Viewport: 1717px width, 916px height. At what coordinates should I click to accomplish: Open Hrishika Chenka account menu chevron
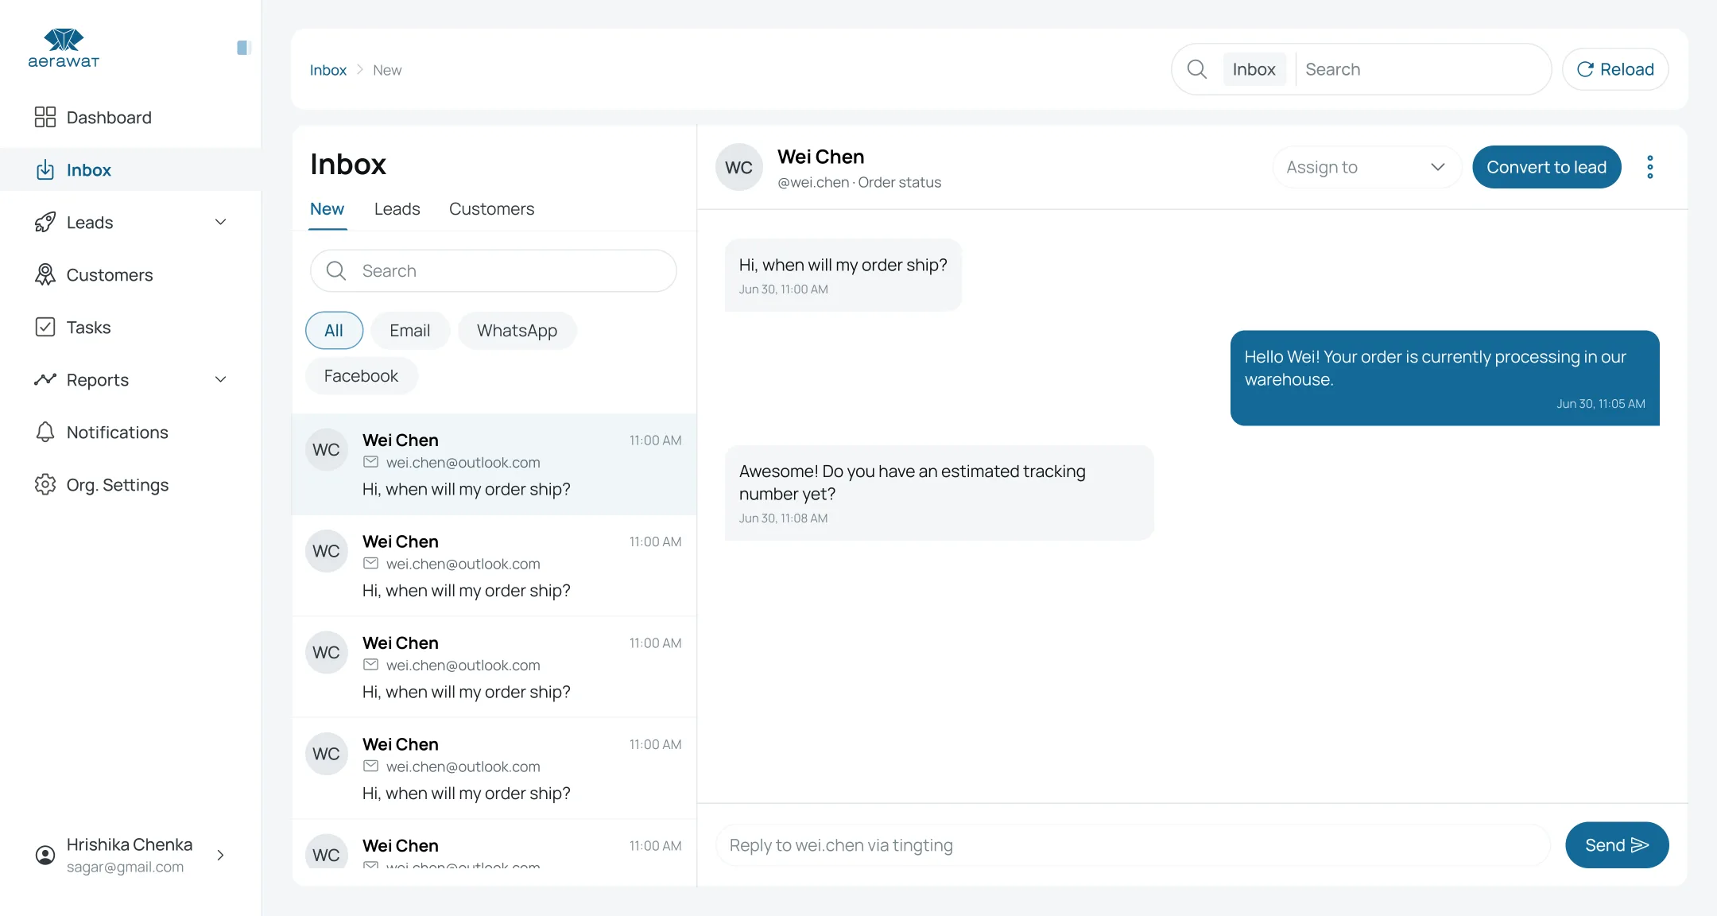(x=221, y=855)
